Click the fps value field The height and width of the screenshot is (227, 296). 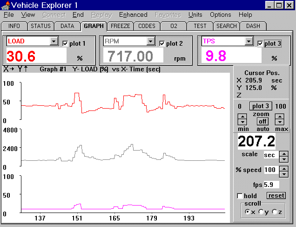pyautogui.click(x=271, y=185)
